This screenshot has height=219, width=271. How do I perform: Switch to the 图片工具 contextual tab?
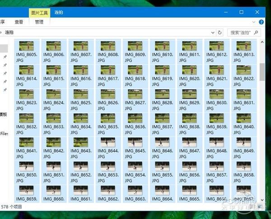[x=39, y=13]
